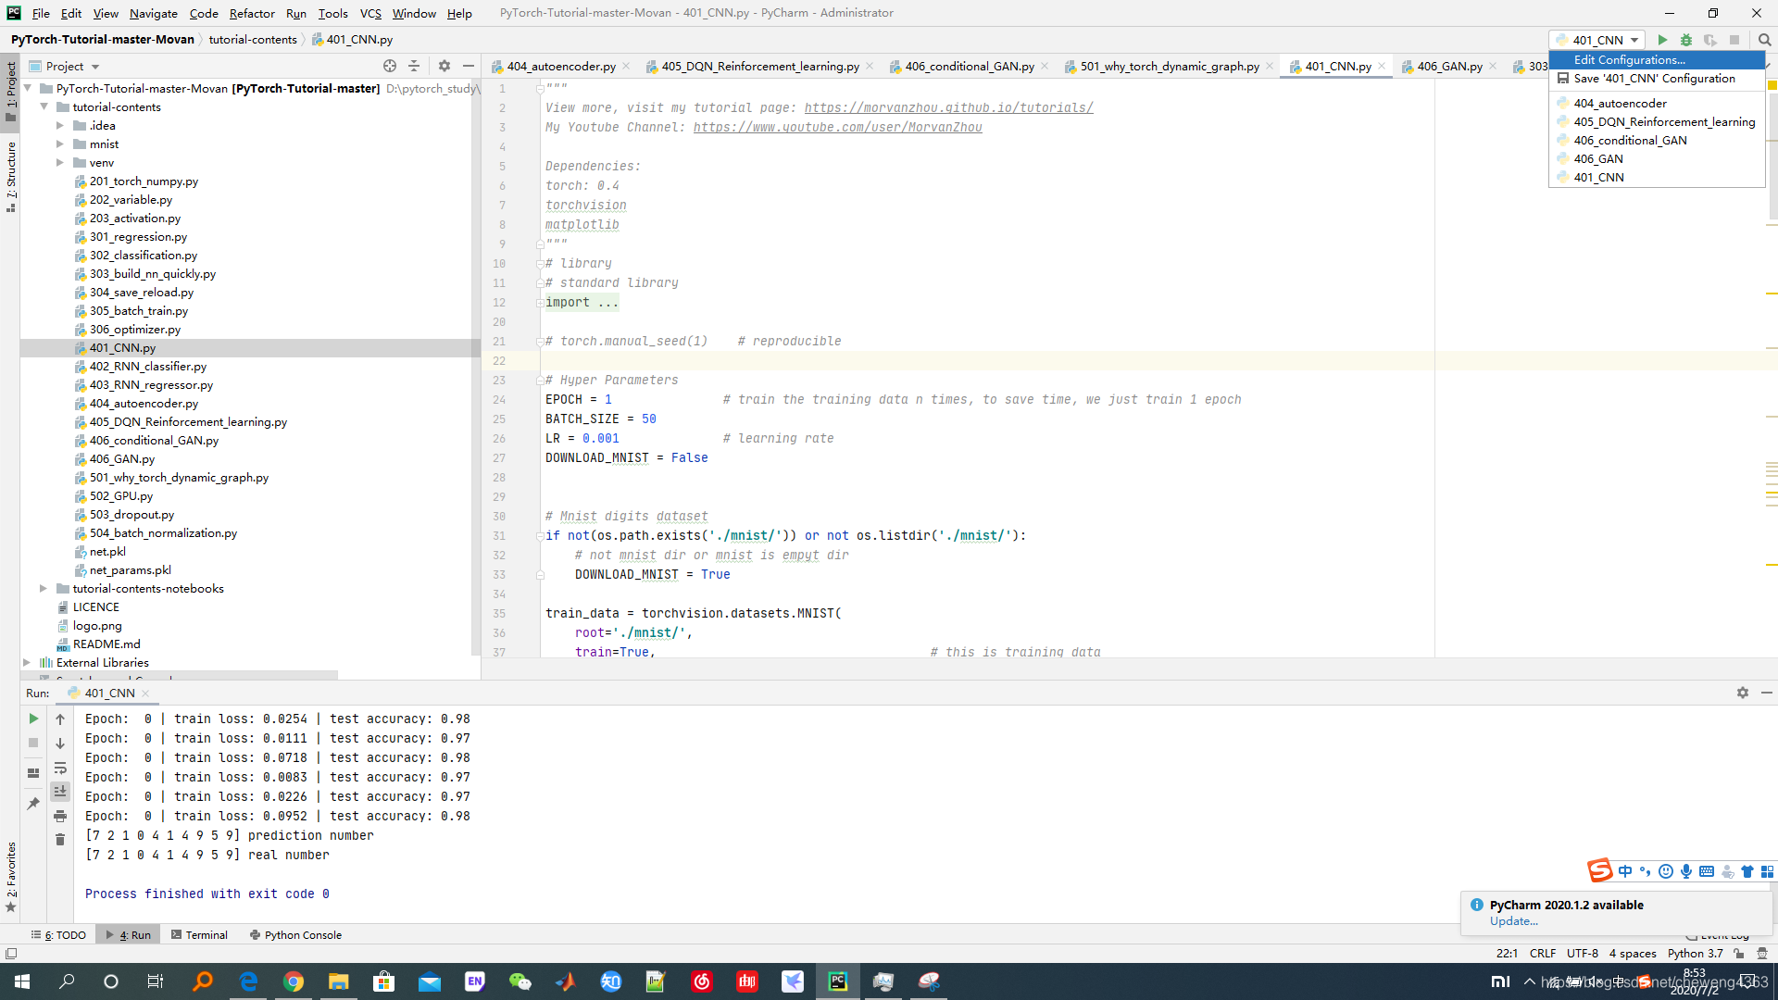Expand the tutorial-contents-notebooks folder

44,588
